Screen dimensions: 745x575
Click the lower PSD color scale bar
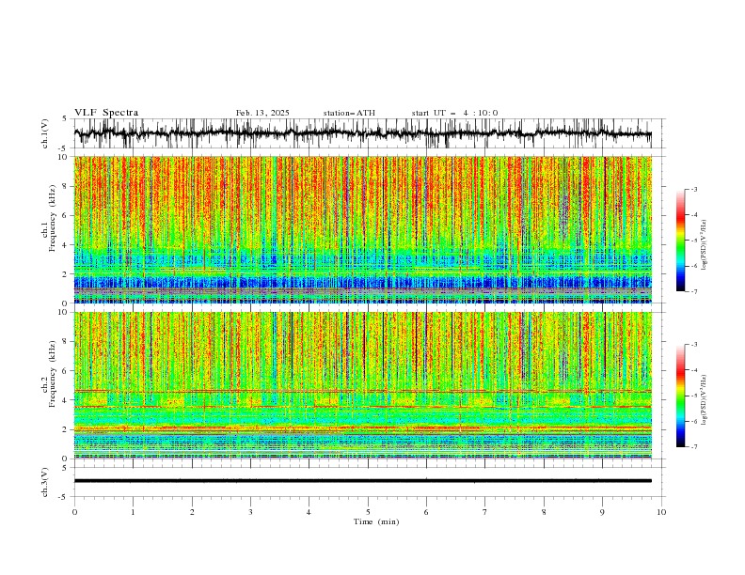pyautogui.click(x=681, y=396)
